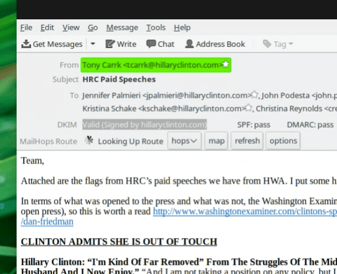Screen dimensions: 337x274
Task: Click the MailHops loading spinner icon
Action: tap(89, 140)
